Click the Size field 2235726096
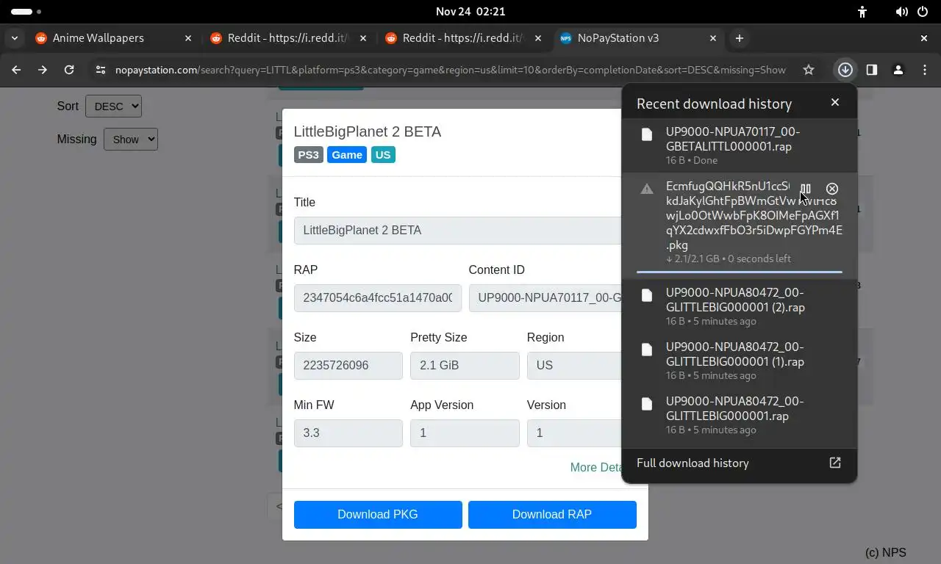Image resolution: width=941 pixels, height=564 pixels. (348, 366)
